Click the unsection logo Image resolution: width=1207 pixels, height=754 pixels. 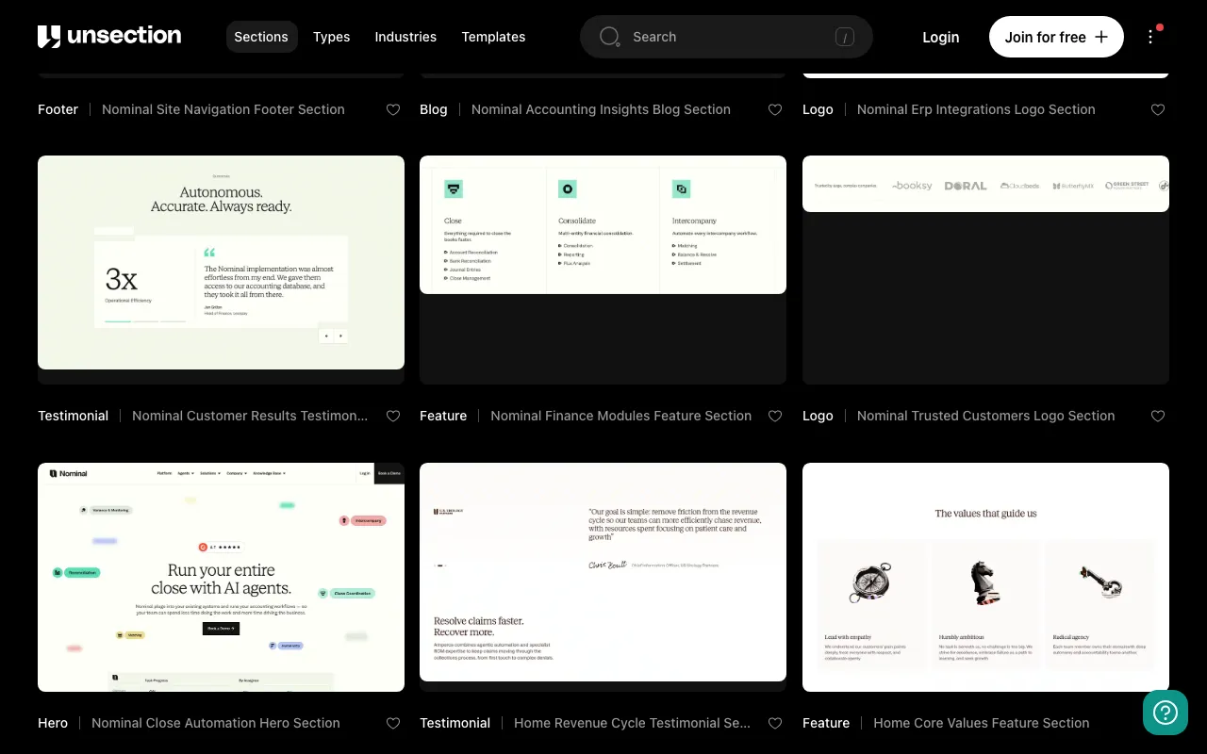[x=109, y=37]
